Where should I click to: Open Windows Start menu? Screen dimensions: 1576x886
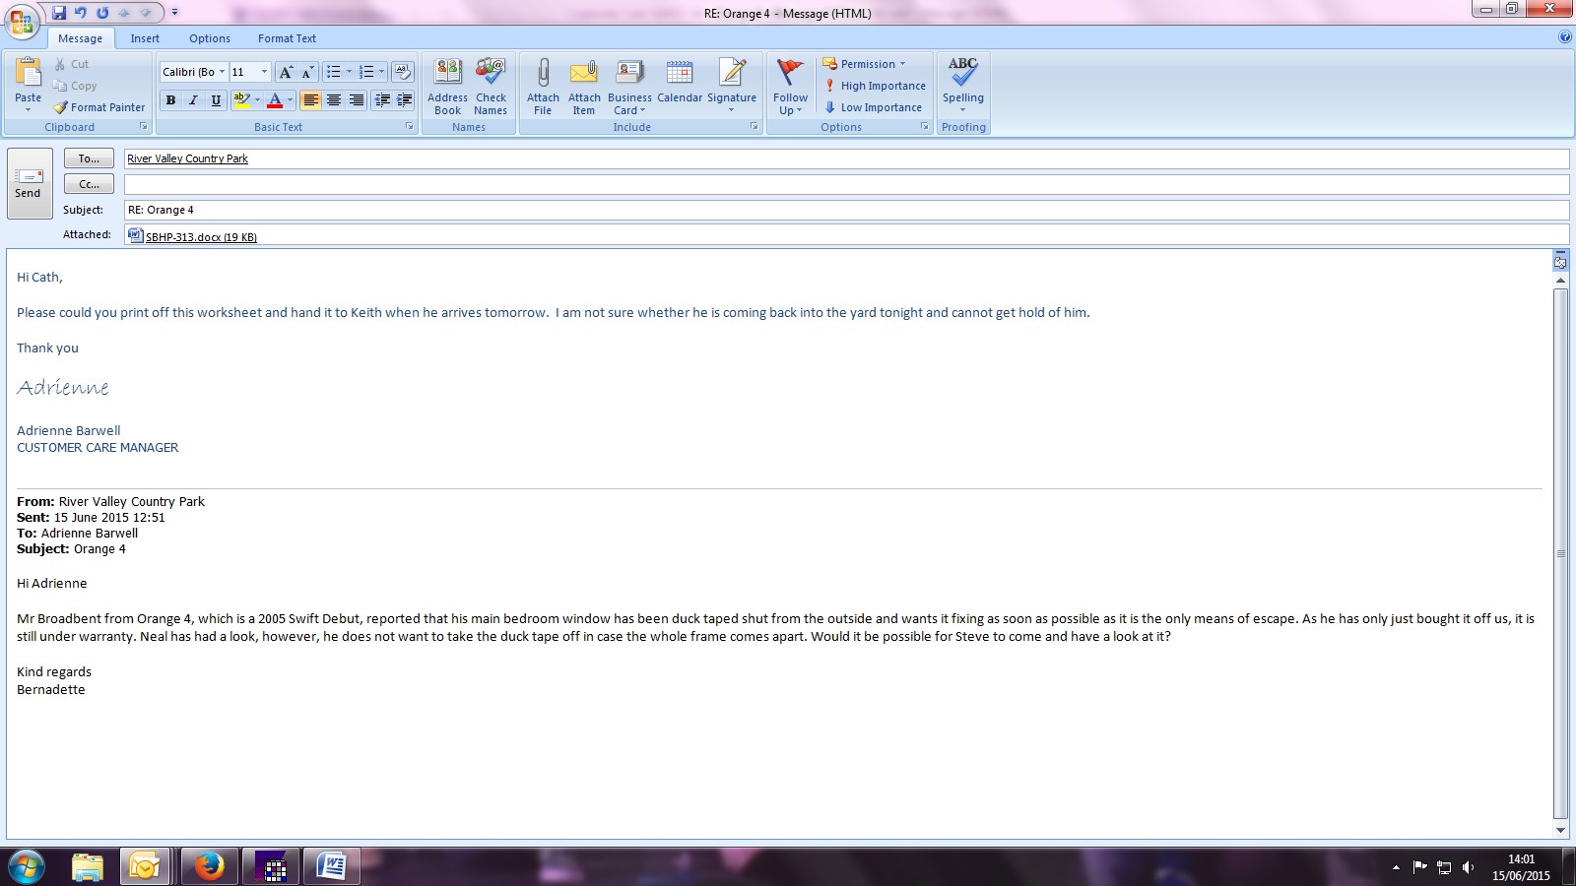(x=27, y=866)
